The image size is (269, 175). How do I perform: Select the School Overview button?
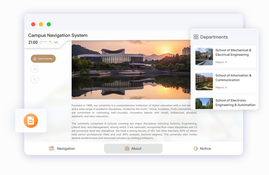click(x=43, y=59)
